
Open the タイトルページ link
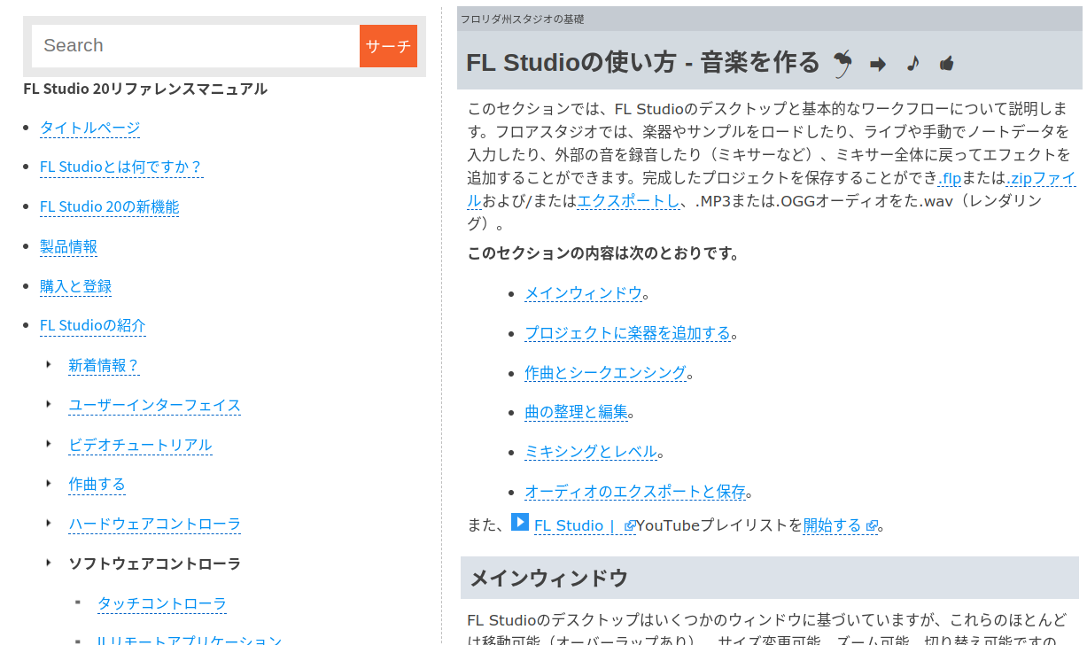(89, 128)
